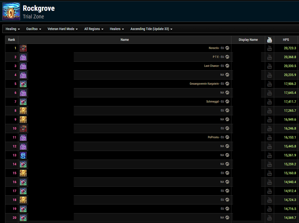The width and height of the screenshot is (299, 223).
Task: Open the P T E - EU guild link
Action: (218, 57)
